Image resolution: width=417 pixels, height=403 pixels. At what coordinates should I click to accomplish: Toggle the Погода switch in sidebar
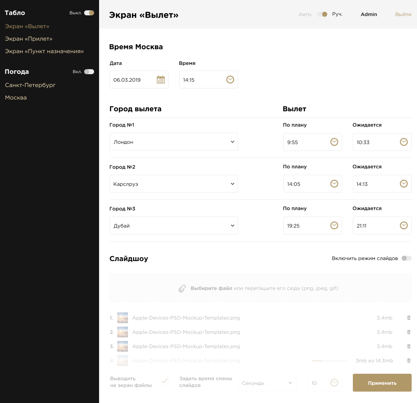coord(89,72)
